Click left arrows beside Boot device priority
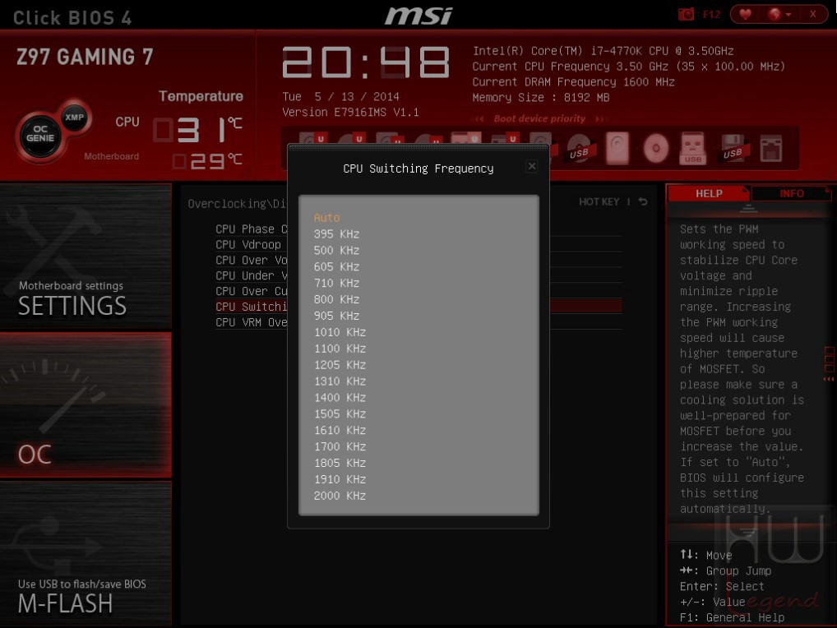 (x=479, y=118)
